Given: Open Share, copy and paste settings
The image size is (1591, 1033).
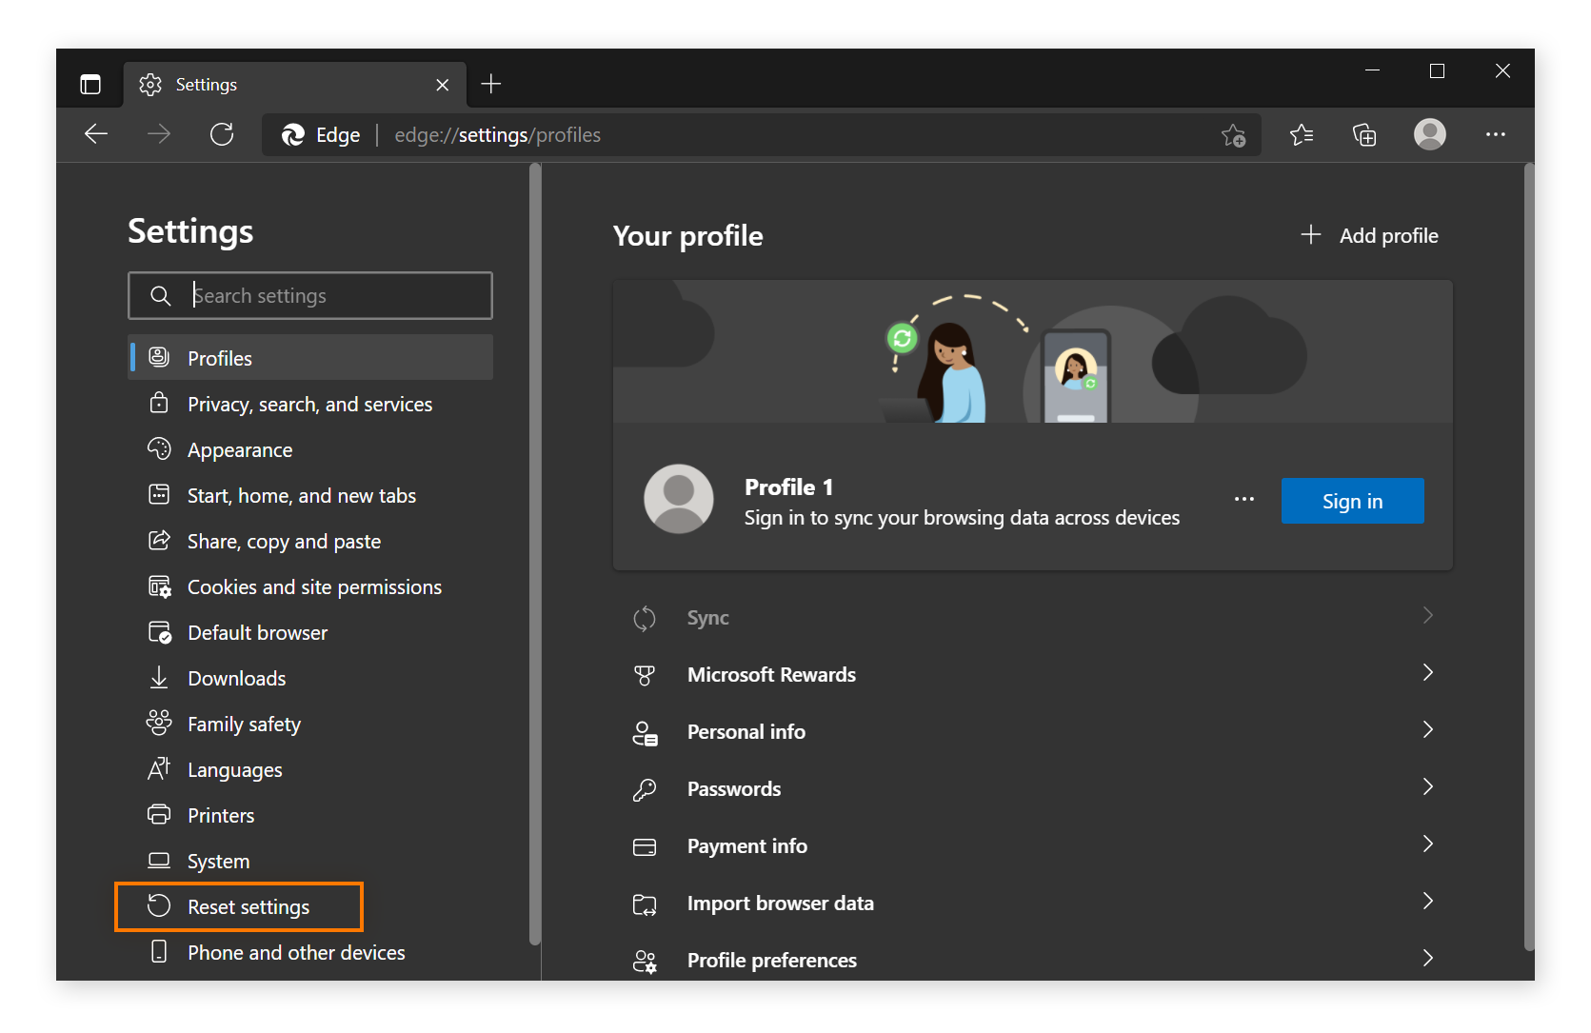Looking at the screenshot, I should coord(310,541).
